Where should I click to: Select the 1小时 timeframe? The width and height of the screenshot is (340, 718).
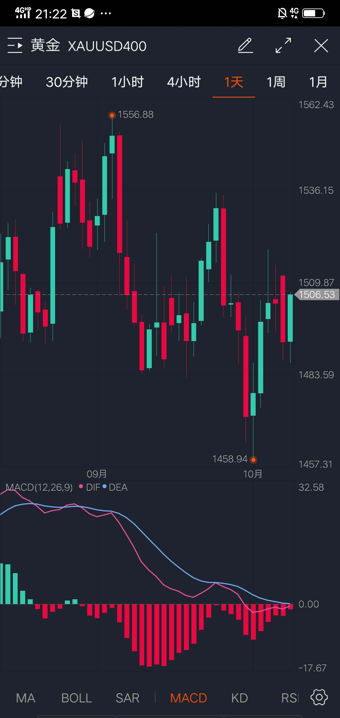127,82
